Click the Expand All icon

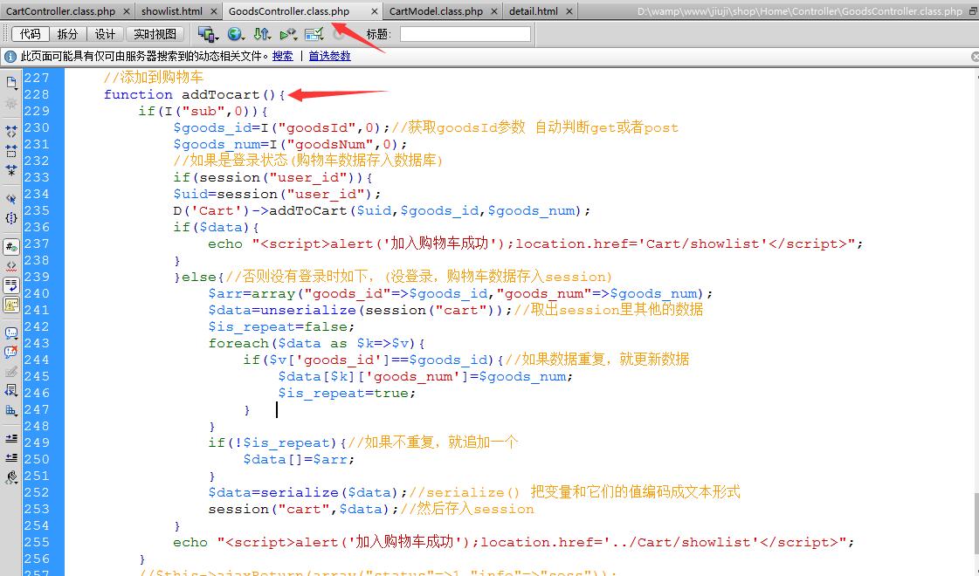coord(11,169)
